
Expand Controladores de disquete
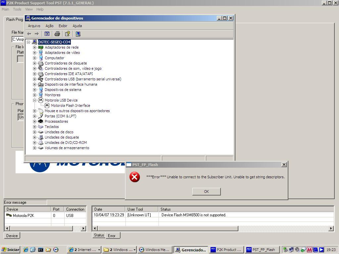coord(34,63)
